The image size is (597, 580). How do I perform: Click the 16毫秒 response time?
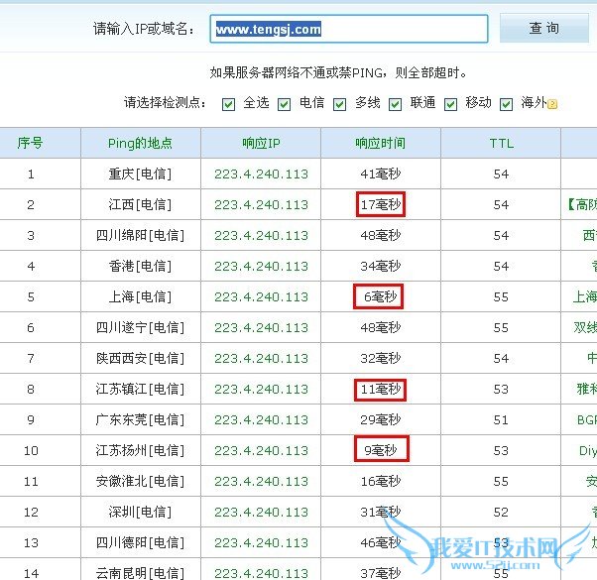point(381,482)
